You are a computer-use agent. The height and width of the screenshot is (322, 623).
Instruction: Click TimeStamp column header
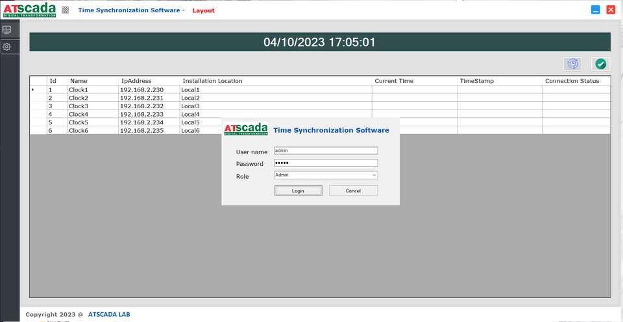[x=500, y=81]
